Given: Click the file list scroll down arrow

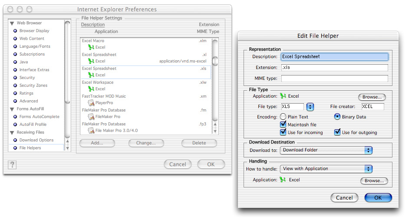Looking at the screenshot, I should [215, 131].
